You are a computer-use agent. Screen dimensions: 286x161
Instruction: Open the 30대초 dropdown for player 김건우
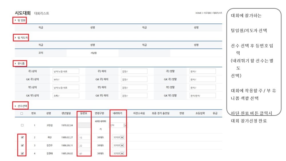[118, 145]
